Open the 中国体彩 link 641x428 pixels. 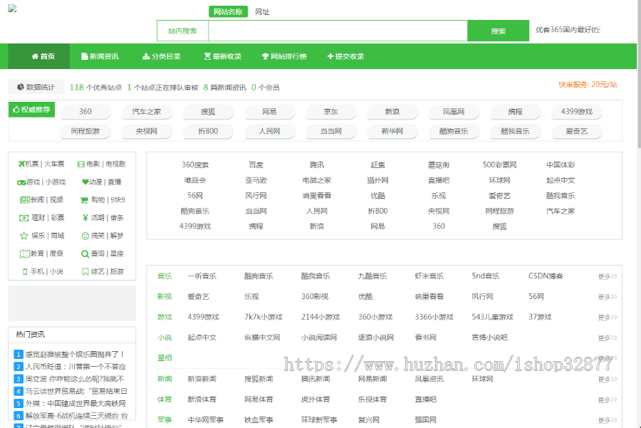[561, 165]
